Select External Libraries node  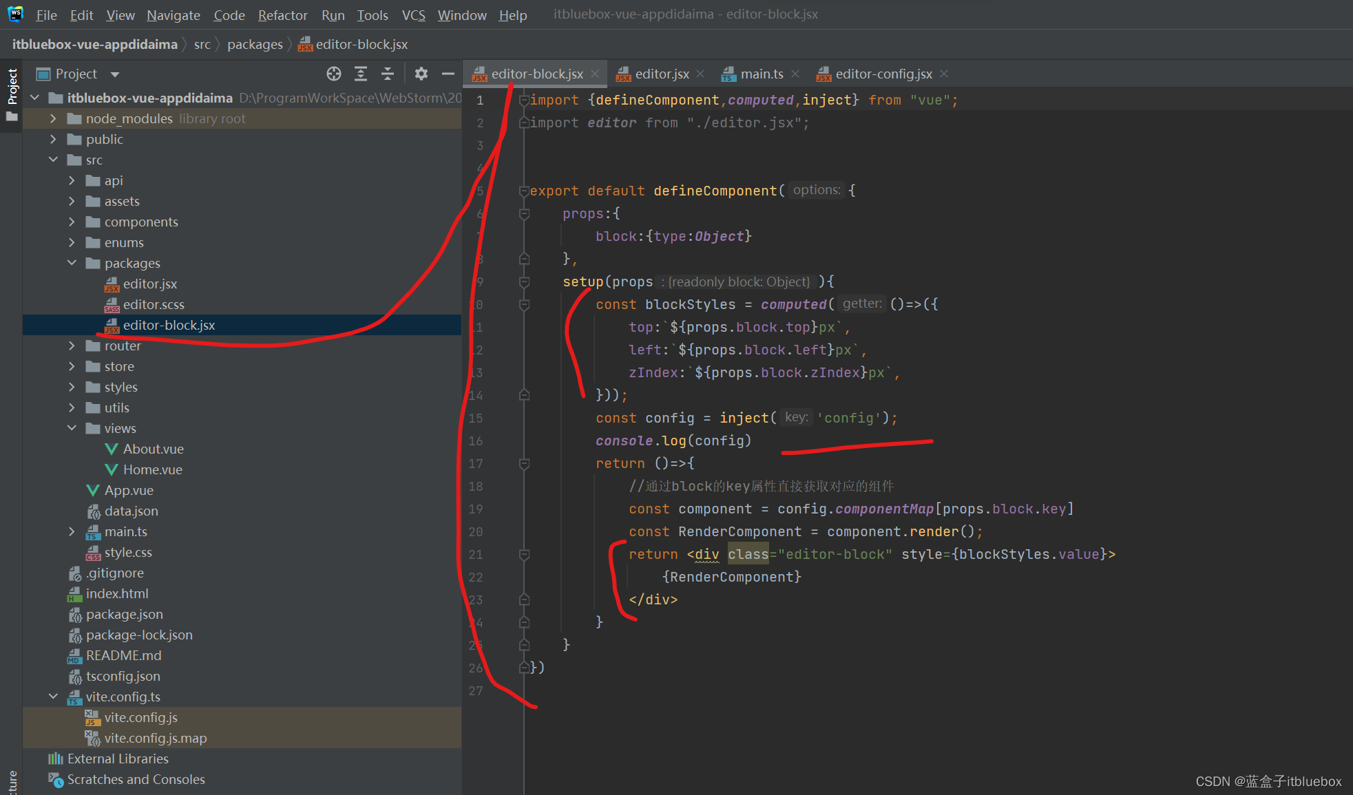tap(118, 759)
